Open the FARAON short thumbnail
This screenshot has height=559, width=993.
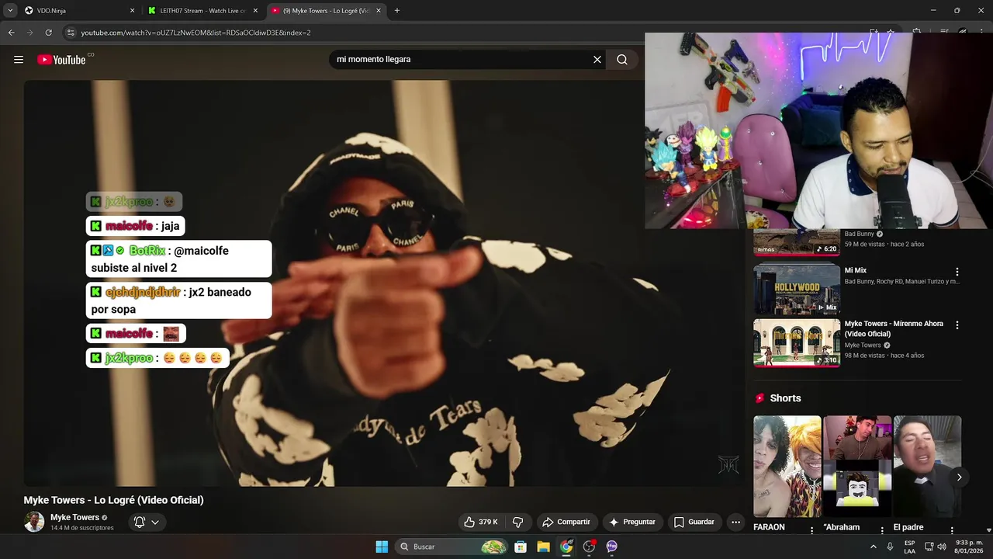787,467
